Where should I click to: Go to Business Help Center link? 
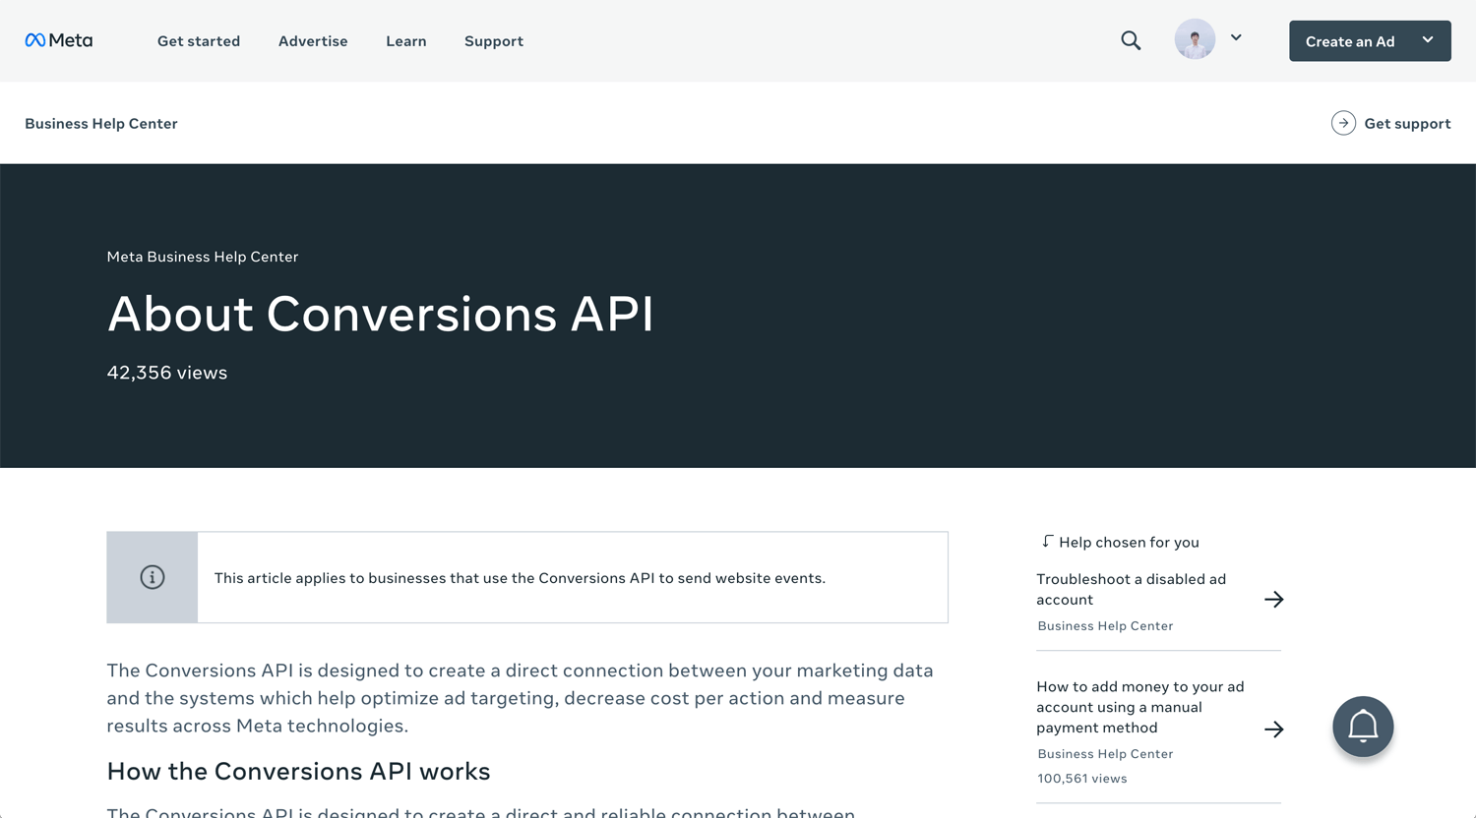[x=101, y=123]
